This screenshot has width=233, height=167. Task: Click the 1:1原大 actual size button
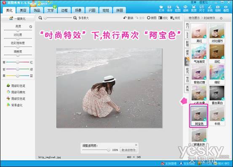point(83,18)
